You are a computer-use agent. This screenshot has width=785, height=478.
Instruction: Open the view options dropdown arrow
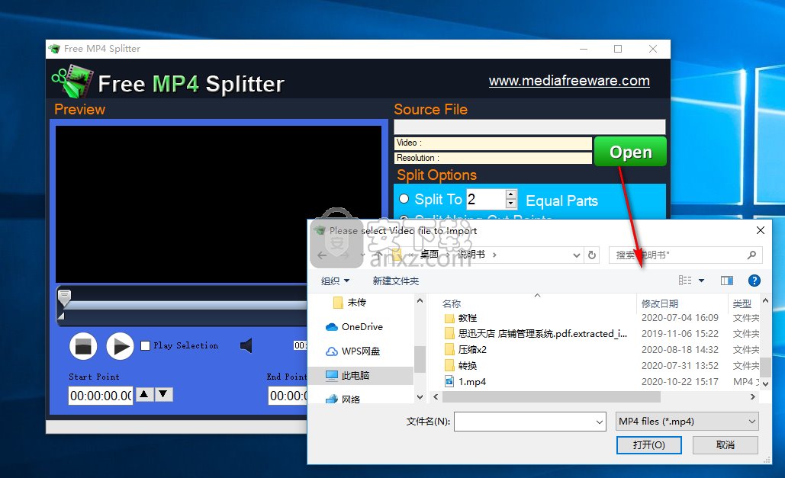tap(701, 281)
